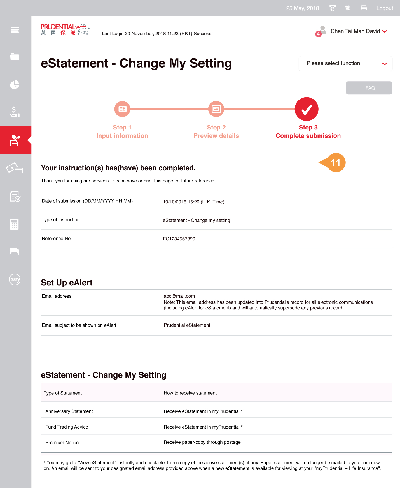The height and width of the screenshot is (488, 400).
Task: Select the cash and card sidebar icon
Action: coord(15,168)
